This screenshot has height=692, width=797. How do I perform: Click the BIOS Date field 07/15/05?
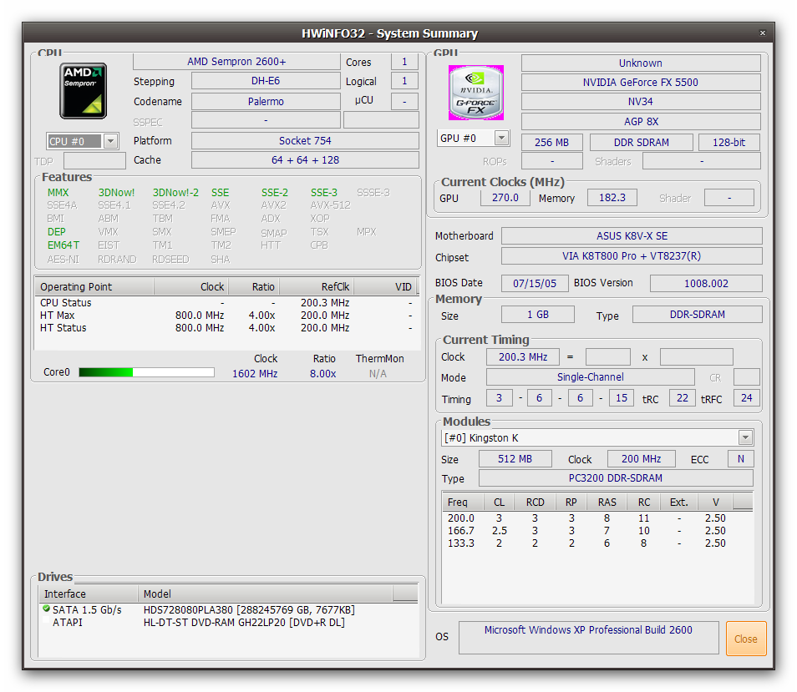click(535, 283)
